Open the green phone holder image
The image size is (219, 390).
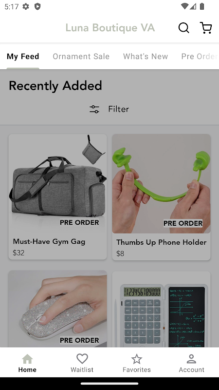(162, 184)
